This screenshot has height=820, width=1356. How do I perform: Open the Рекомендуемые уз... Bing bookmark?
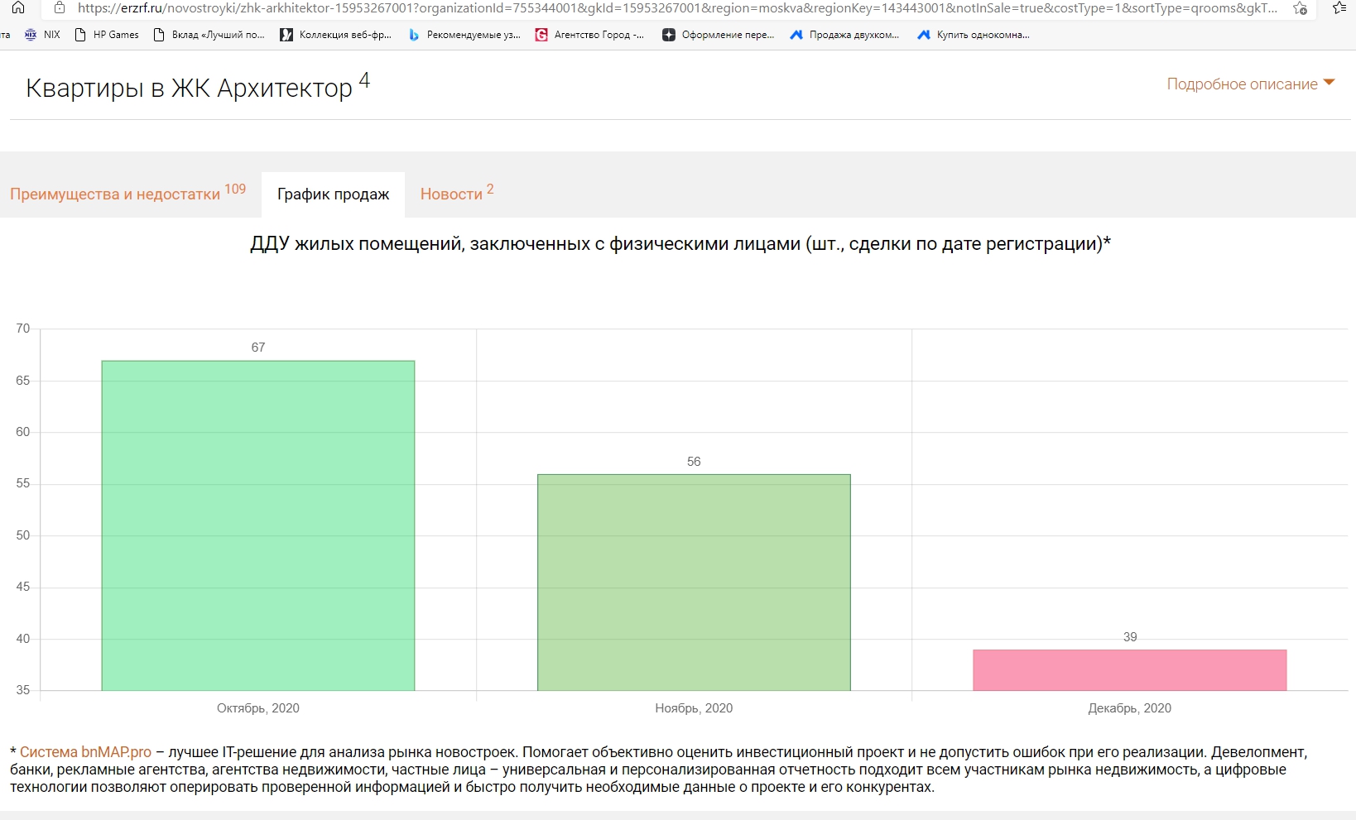click(x=464, y=35)
